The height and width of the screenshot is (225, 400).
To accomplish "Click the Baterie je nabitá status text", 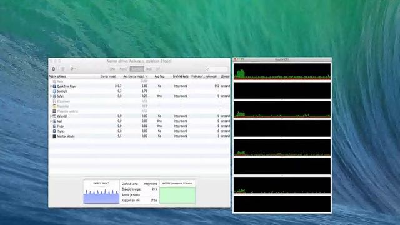I will (131, 195).
